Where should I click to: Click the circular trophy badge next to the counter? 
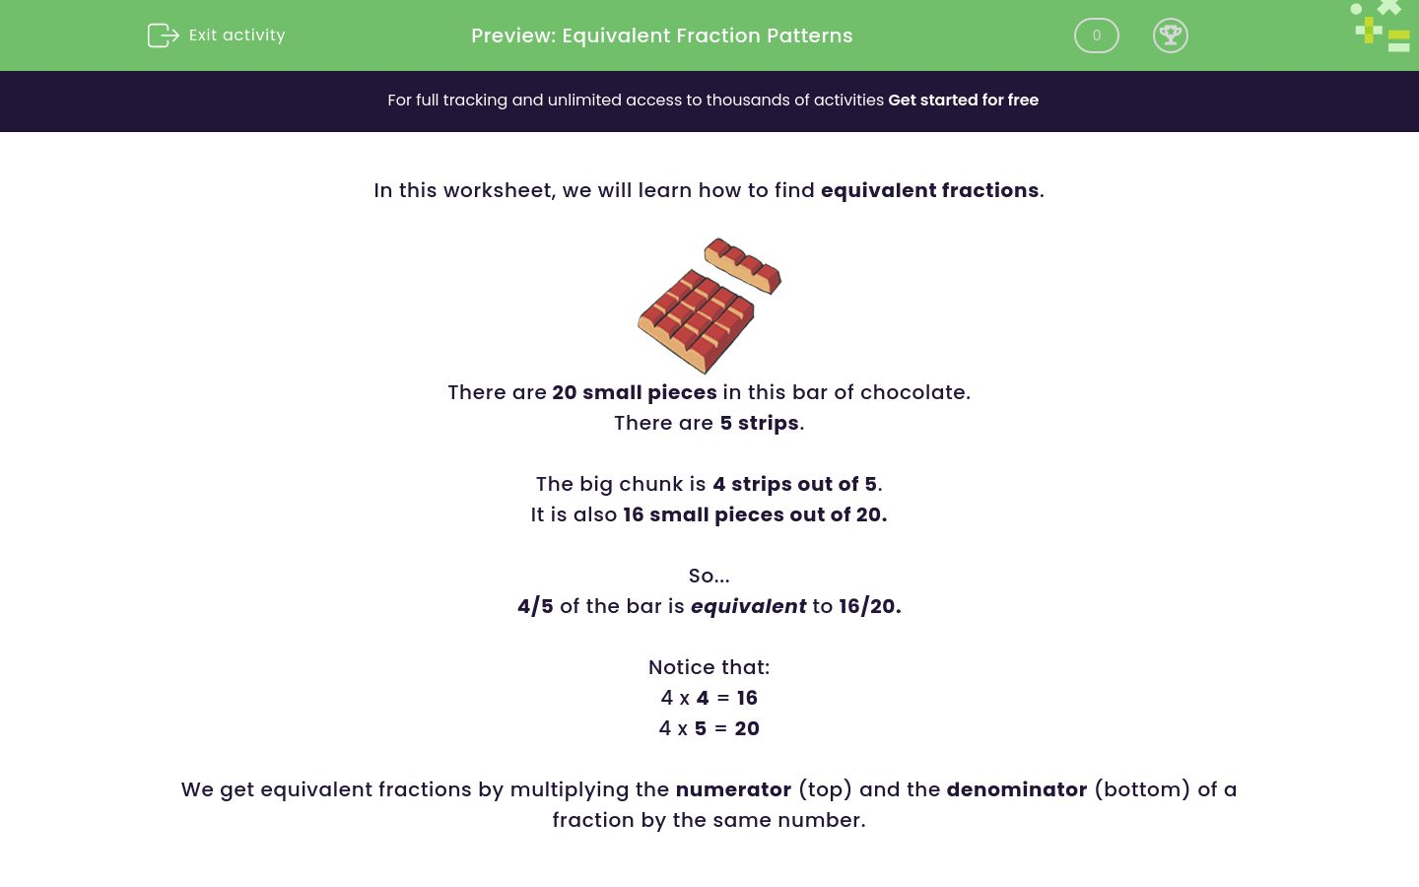(x=1171, y=35)
